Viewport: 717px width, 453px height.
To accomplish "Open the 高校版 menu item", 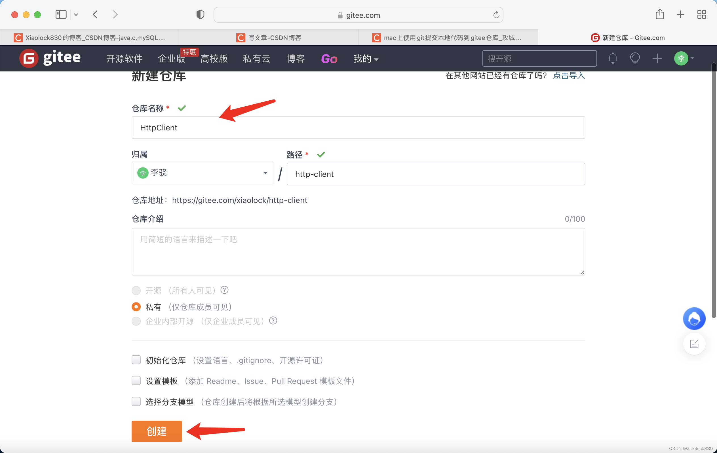I will [214, 59].
